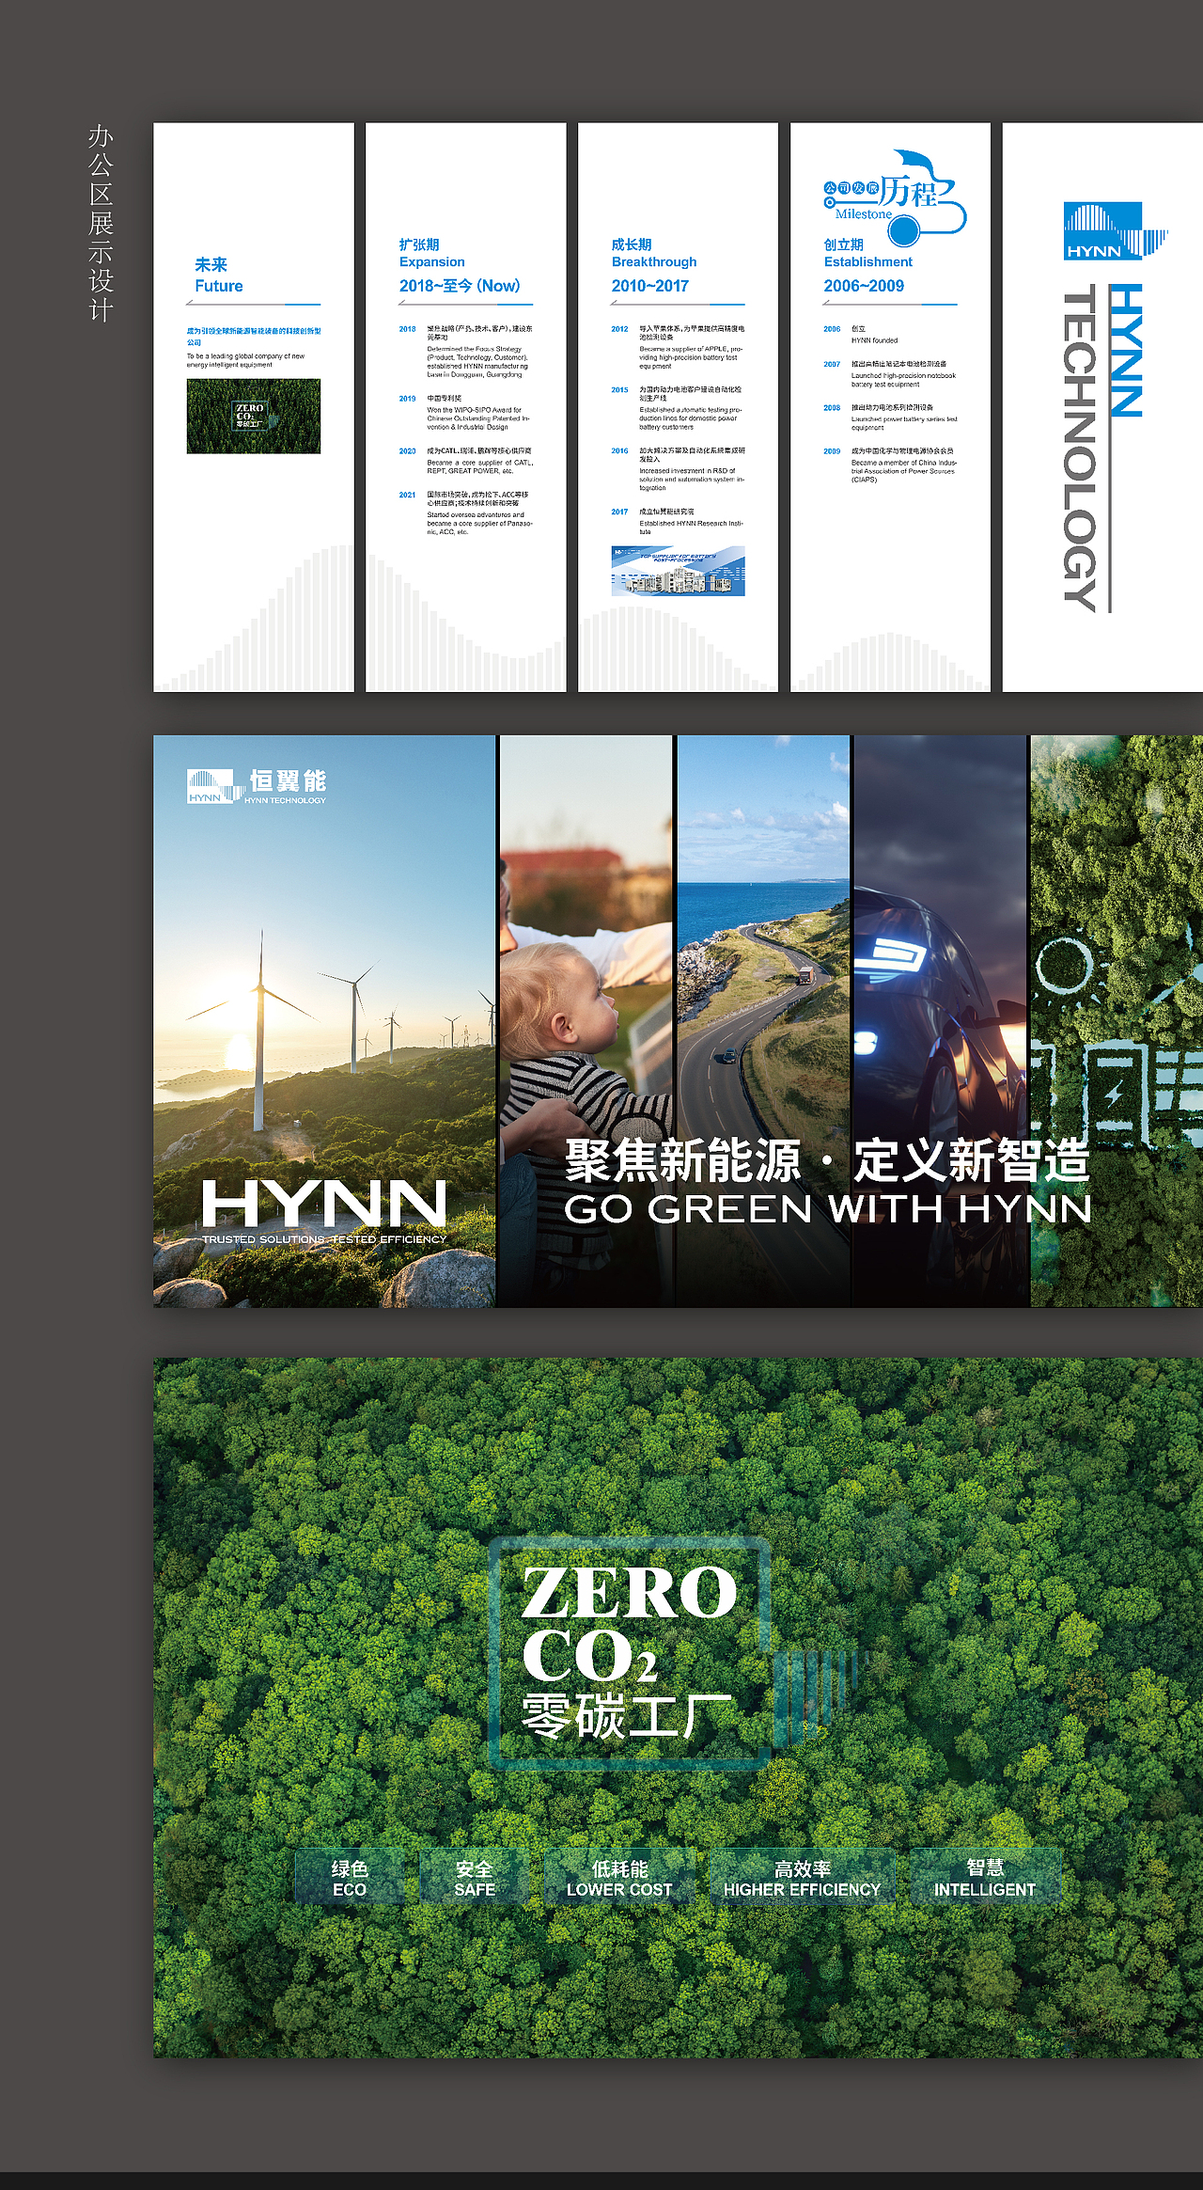
Task: Click the date range 2006~2009
Action: pyautogui.click(x=864, y=286)
